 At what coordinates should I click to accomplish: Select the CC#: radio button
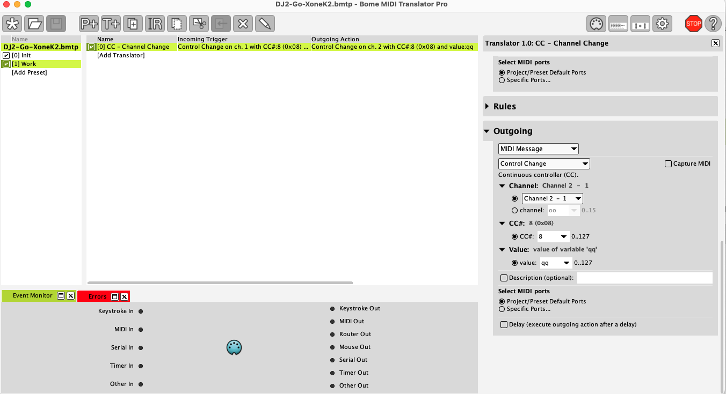tap(515, 236)
